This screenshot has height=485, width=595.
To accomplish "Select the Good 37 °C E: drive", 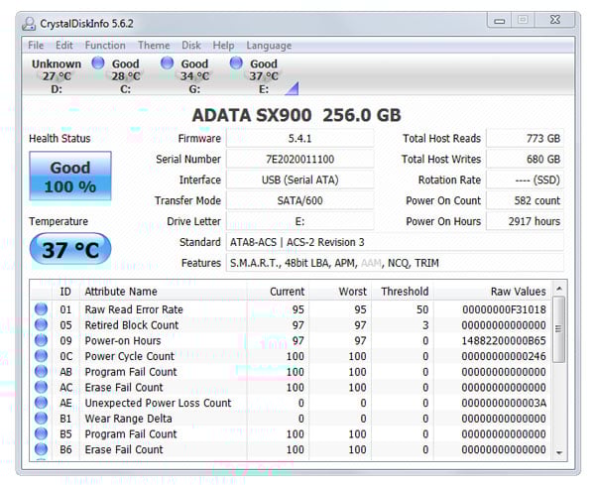I will (x=264, y=76).
